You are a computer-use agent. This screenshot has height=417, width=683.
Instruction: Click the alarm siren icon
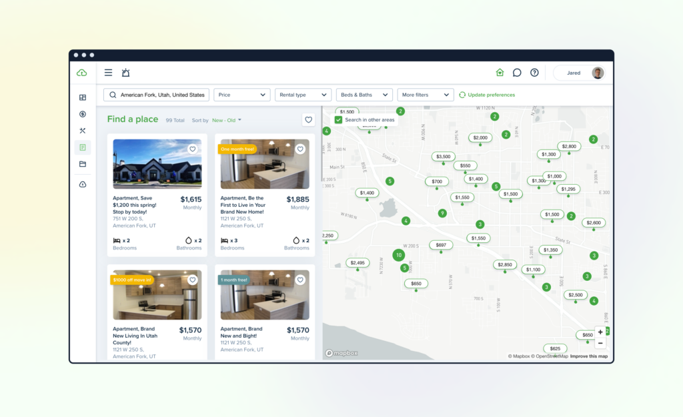pyautogui.click(x=125, y=73)
